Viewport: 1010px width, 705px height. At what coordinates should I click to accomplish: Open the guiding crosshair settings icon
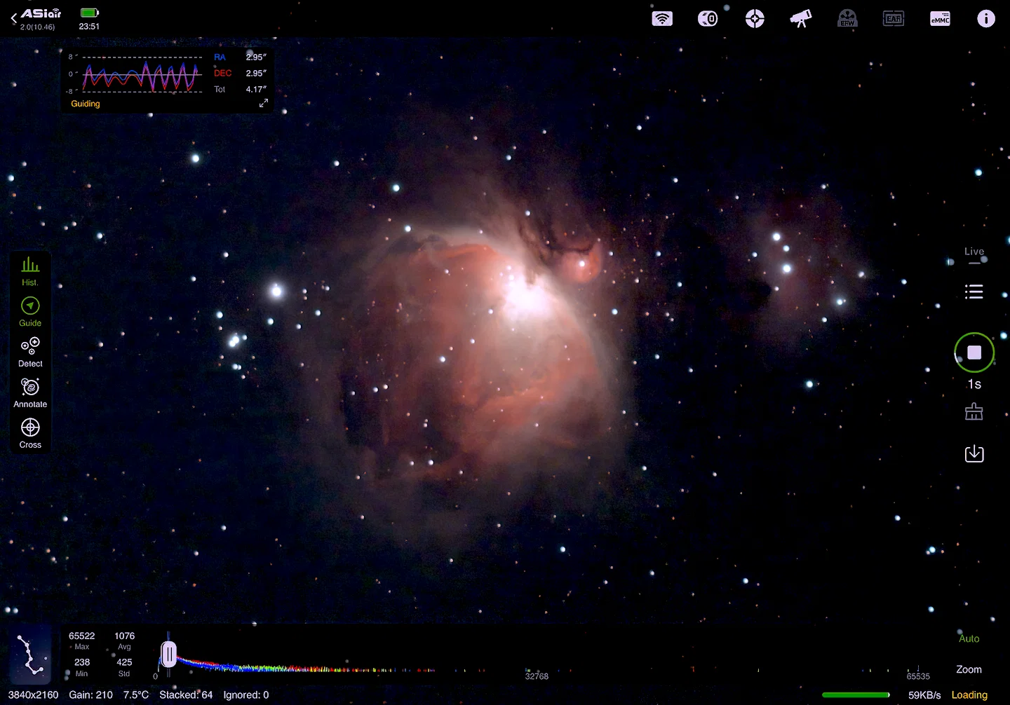point(755,19)
